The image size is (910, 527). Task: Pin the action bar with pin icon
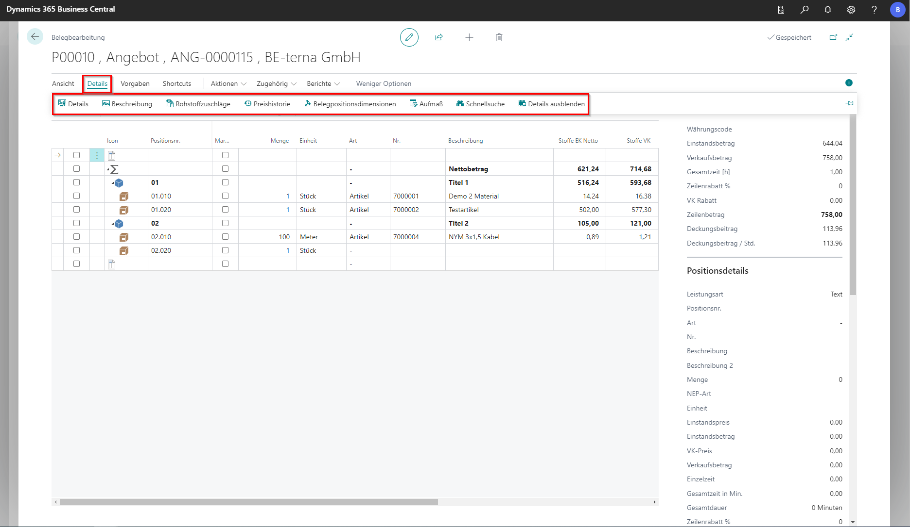849,103
